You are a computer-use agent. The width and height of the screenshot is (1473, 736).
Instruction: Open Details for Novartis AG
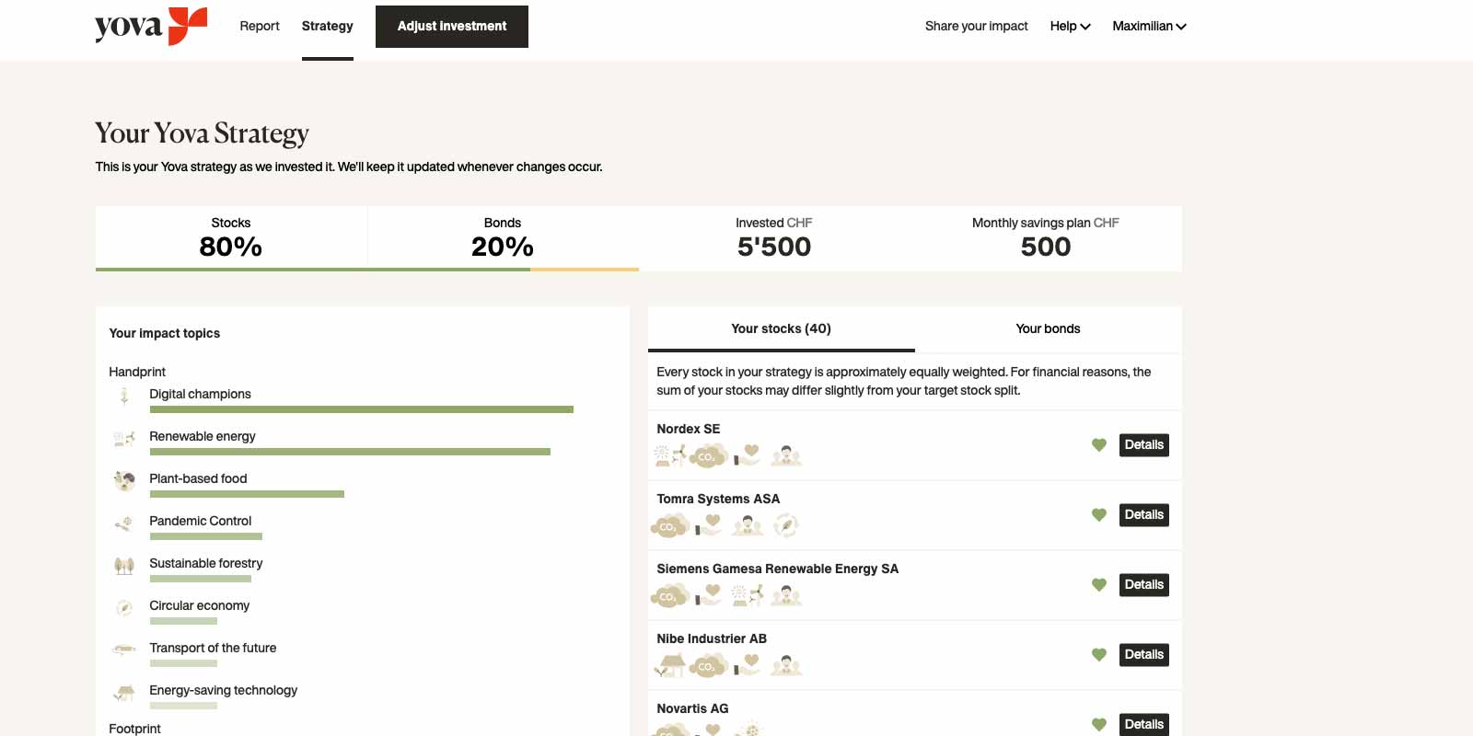click(1144, 725)
